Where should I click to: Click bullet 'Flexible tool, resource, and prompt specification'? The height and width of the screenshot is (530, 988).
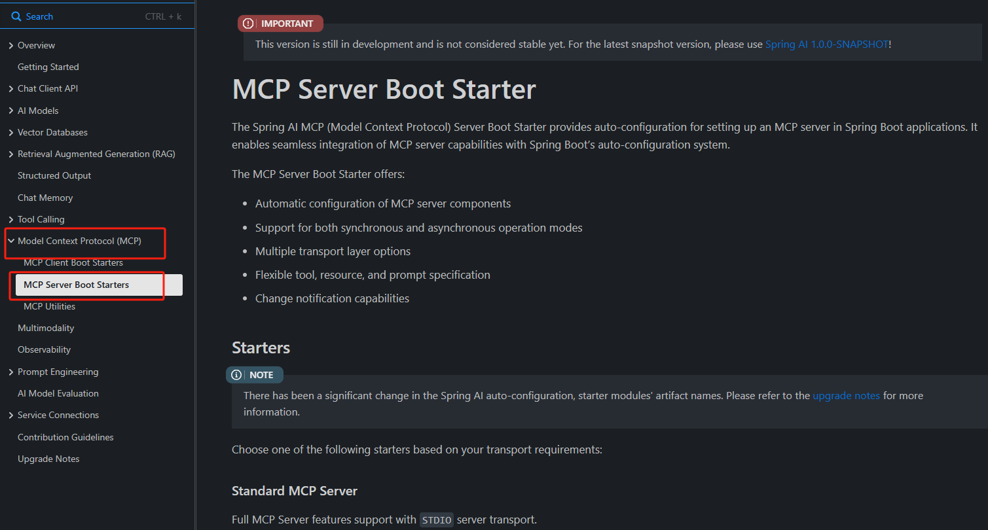coord(373,275)
